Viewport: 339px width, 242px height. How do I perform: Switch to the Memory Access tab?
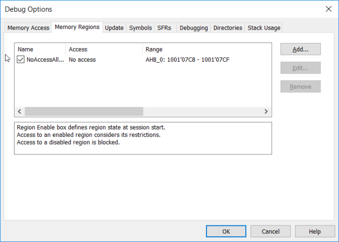click(x=29, y=28)
